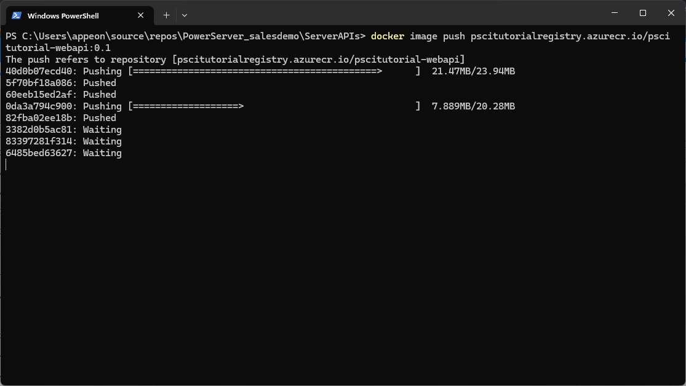Click the 82fba02ee18b Pushed line
Screen dimensions: 686x386
[x=60, y=117]
